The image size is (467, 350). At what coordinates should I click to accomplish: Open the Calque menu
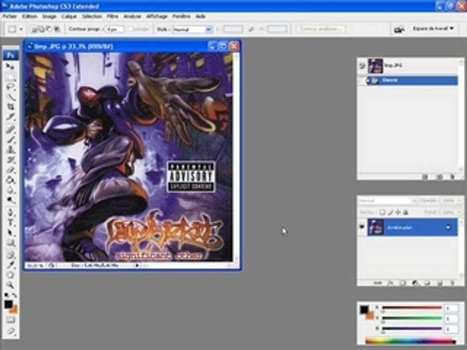[69, 17]
